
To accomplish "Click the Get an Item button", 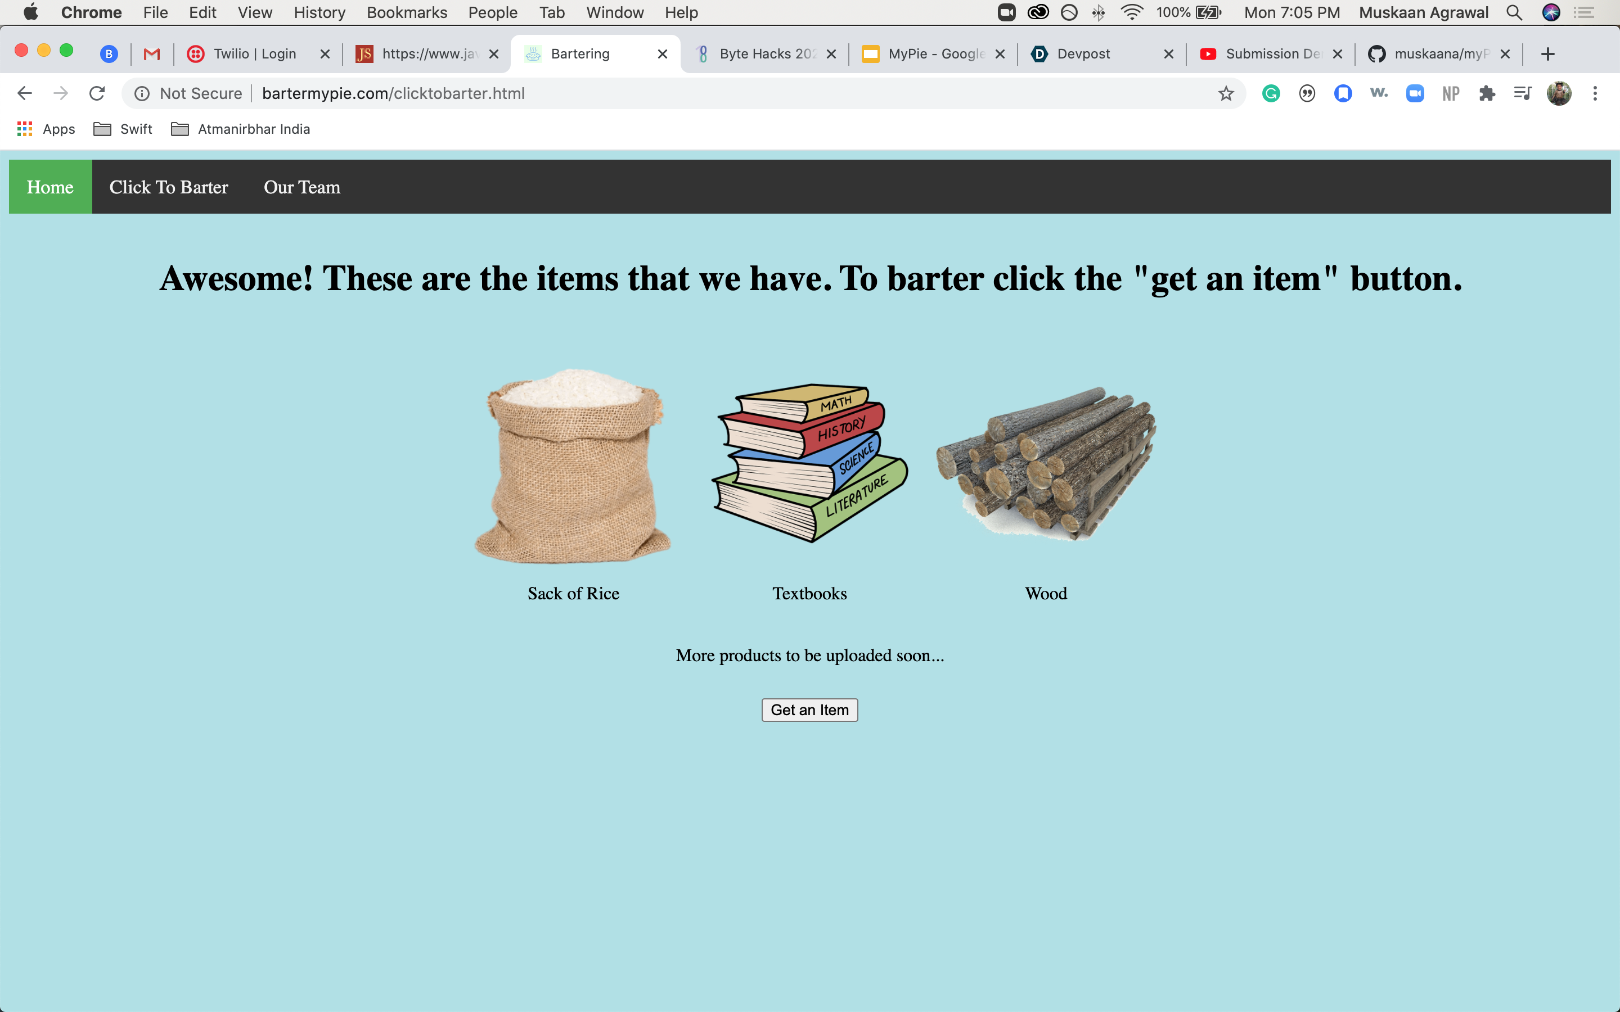I will (x=809, y=710).
